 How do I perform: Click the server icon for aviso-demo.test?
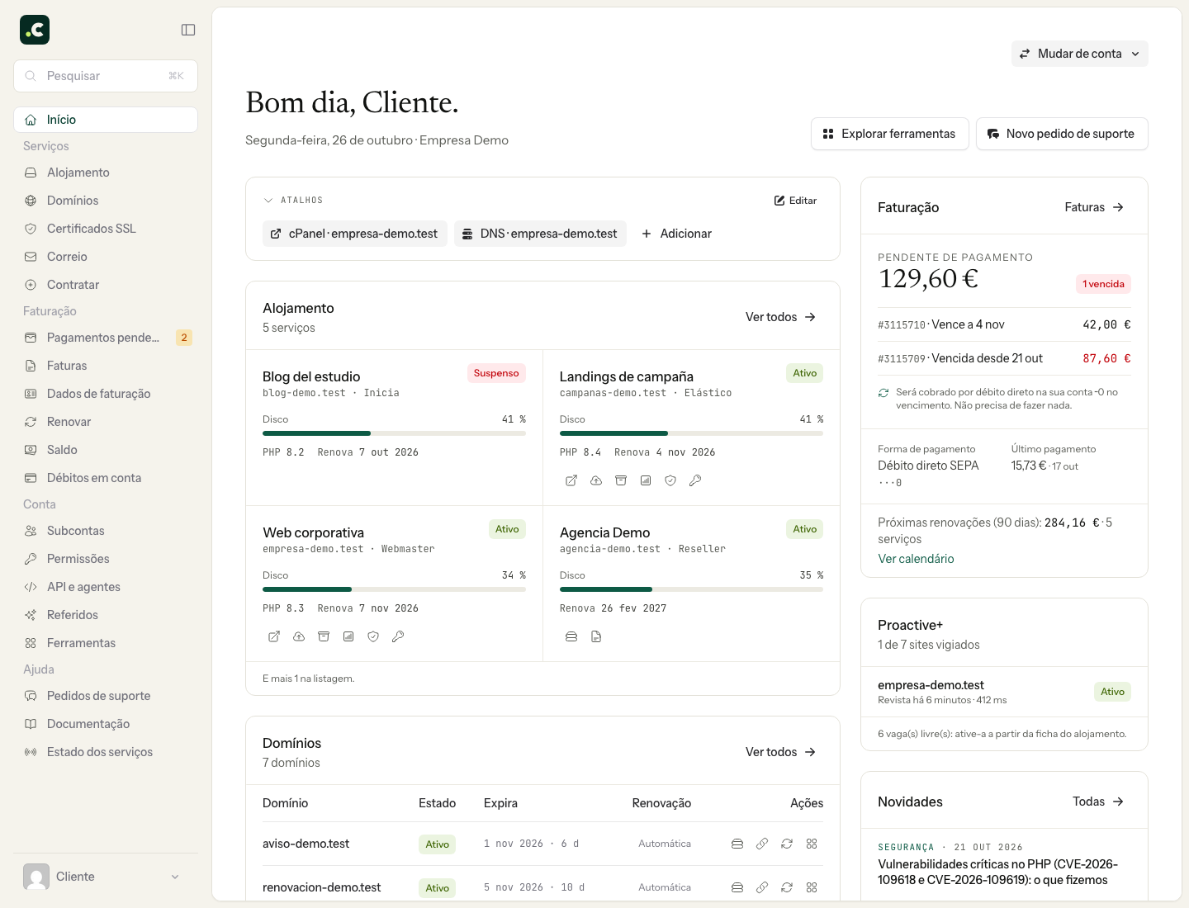(737, 844)
